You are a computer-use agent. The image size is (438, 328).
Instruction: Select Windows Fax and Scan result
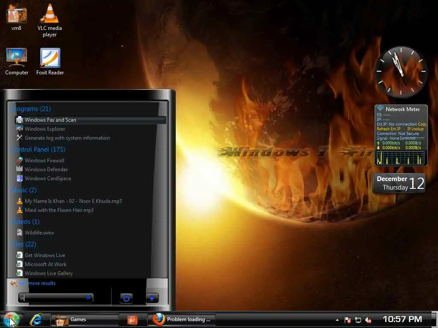pos(91,120)
